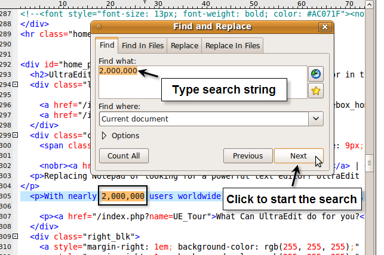Click the Count All button
This screenshot has width=384, height=255.
124,156
